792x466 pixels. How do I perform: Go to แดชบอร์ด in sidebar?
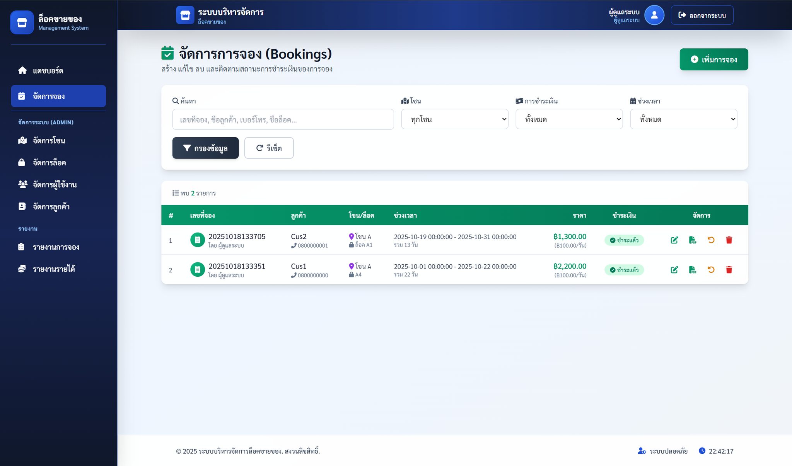coord(48,71)
